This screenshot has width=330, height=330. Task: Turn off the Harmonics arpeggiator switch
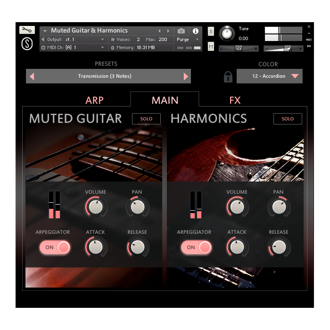[x=196, y=247]
